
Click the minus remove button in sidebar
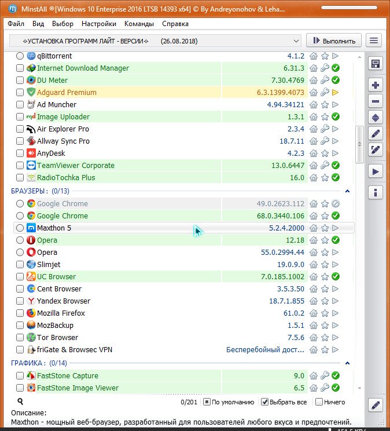(x=375, y=101)
